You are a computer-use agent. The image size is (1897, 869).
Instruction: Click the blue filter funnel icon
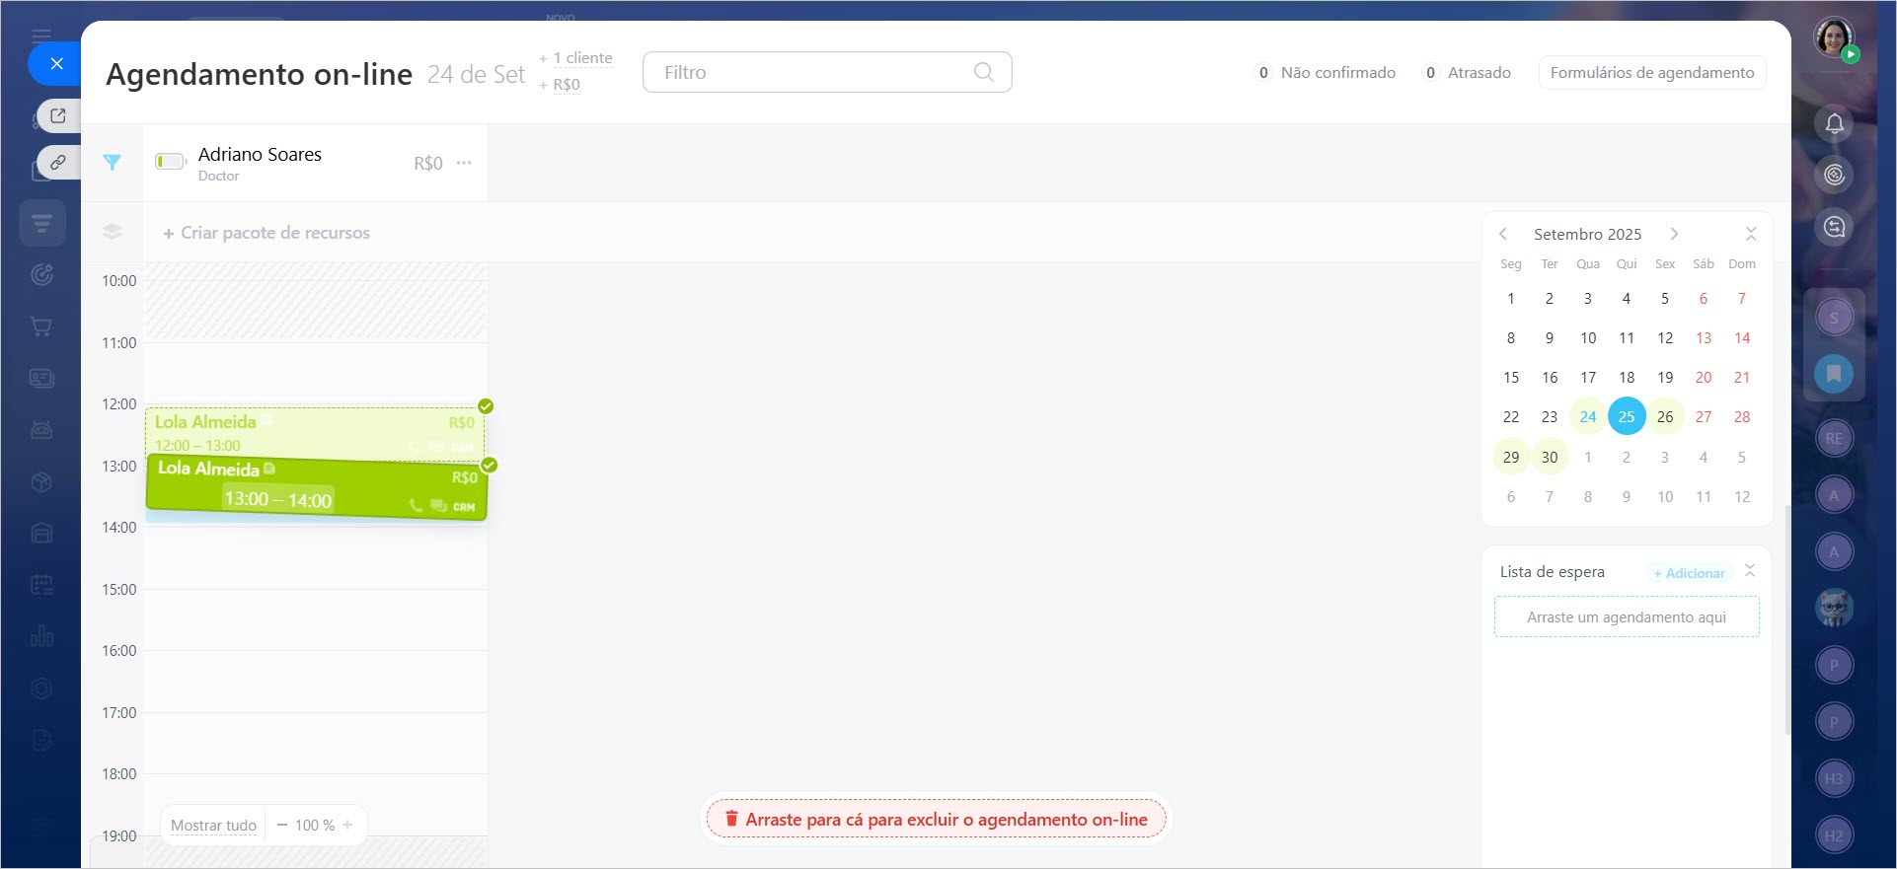pyautogui.click(x=112, y=163)
